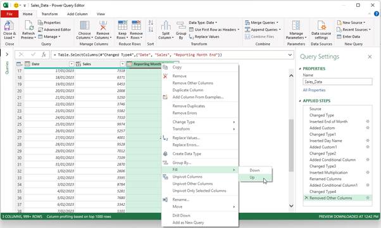Choose Fill Up in the submenu

255,178
